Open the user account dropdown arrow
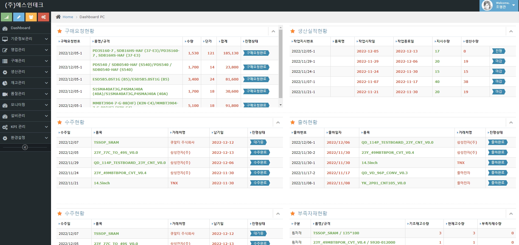This screenshot has width=519, height=245. 514,5
